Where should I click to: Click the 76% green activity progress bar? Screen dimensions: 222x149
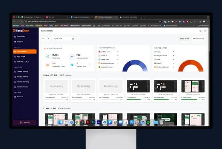pyautogui.click(x=164, y=100)
